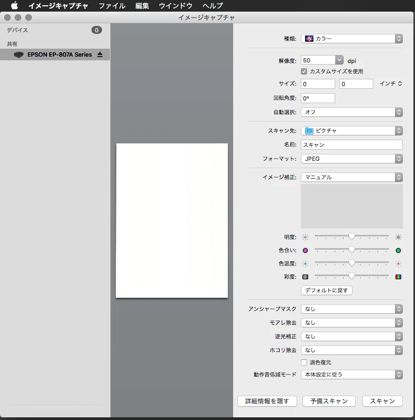This screenshot has height=420, width=415.
Task: Click the スキャン button
Action: click(382, 401)
